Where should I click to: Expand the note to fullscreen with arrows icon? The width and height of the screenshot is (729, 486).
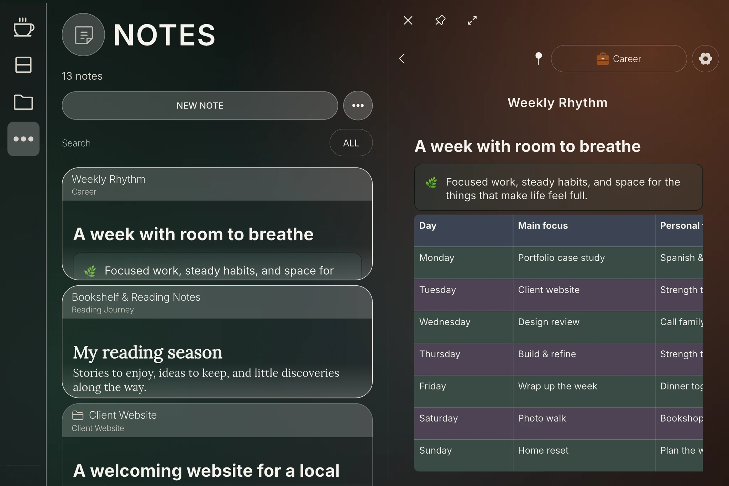tap(472, 20)
